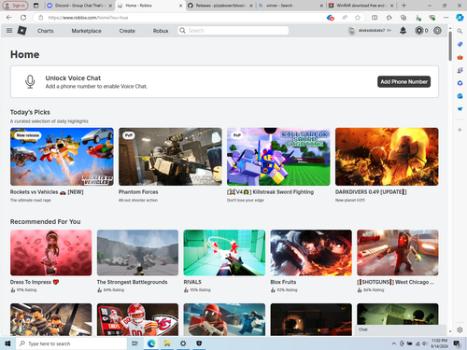Open Edge favorites list icon
The height and width of the screenshot is (350, 467).
click(x=389, y=18)
